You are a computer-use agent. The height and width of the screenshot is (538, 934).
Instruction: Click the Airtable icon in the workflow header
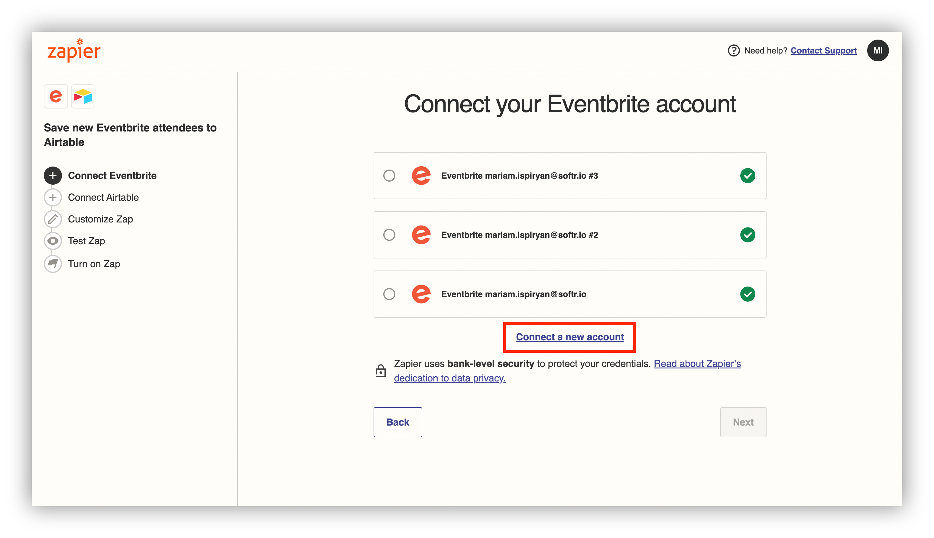pyautogui.click(x=83, y=97)
